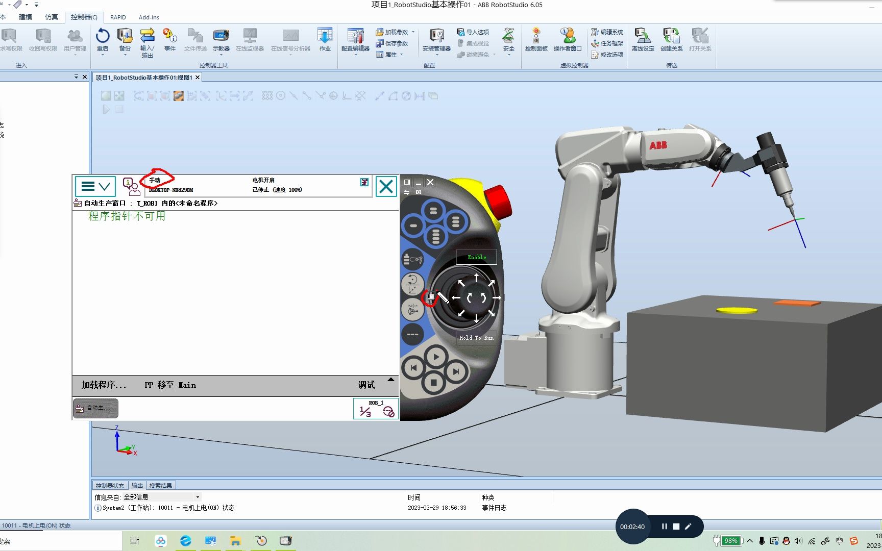Open the left panel options dropdown arrow
The image size is (882, 551).
pyautogui.click(x=77, y=77)
